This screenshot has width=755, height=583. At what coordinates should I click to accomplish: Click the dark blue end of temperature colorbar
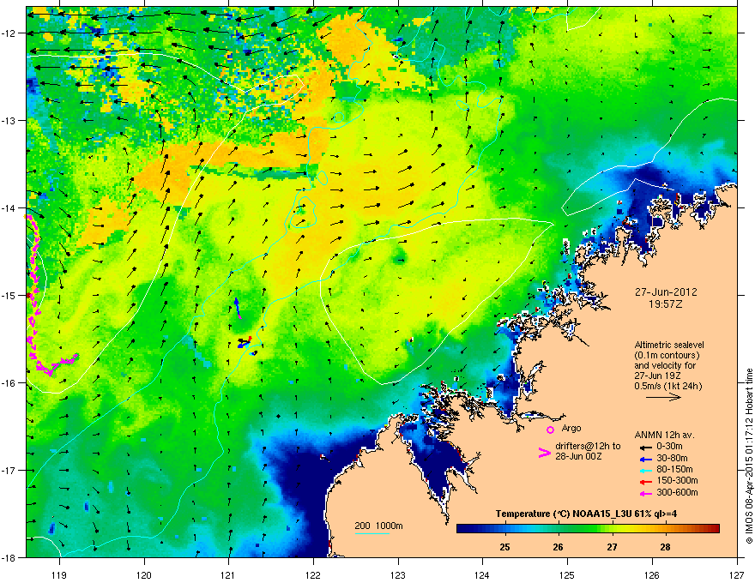click(x=462, y=529)
